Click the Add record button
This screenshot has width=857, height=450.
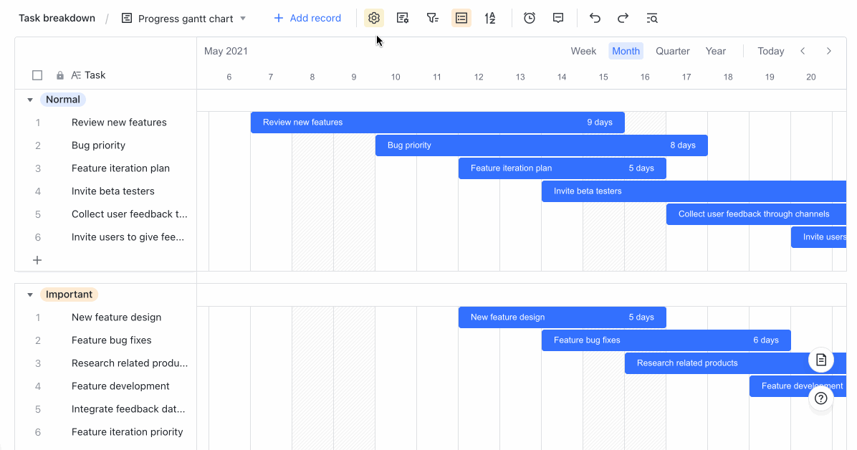coord(307,18)
